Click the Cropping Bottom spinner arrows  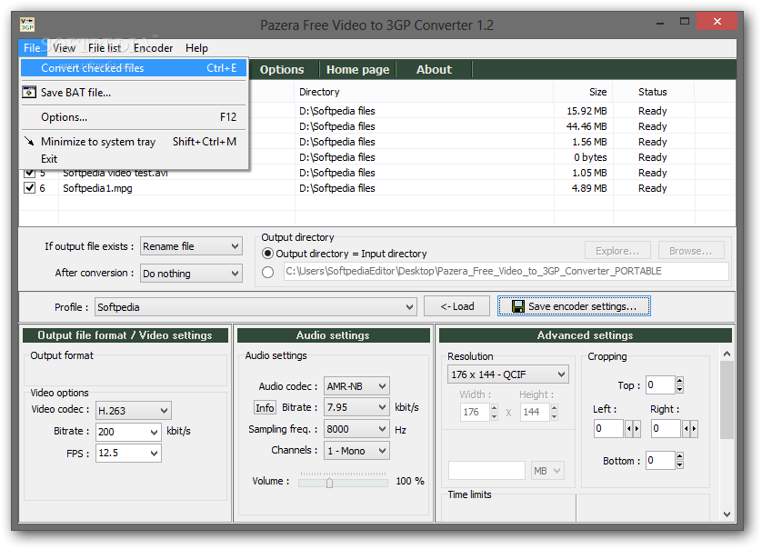(x=680, y=460)
